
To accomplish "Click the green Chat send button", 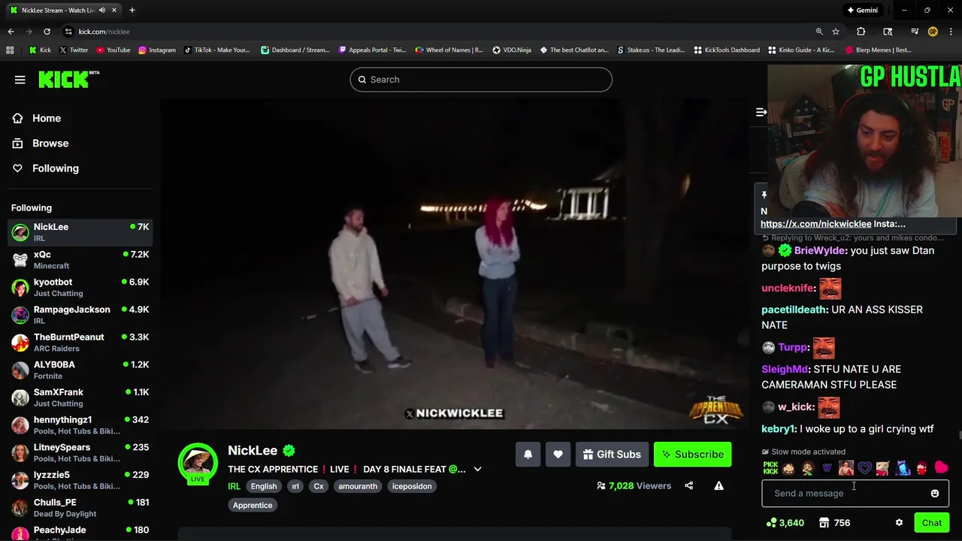I will click(931, 523).
